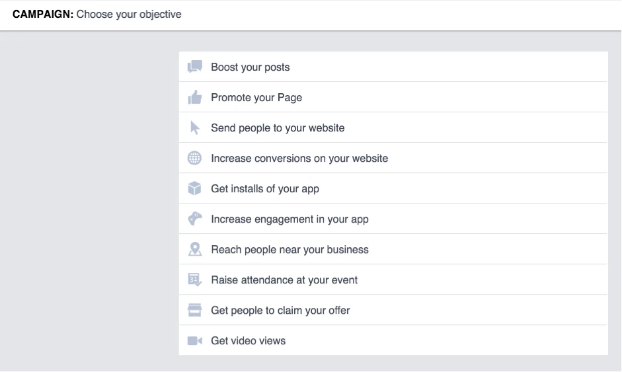
Task: Choose 'Get video views' objective
Action: [393, 340]
